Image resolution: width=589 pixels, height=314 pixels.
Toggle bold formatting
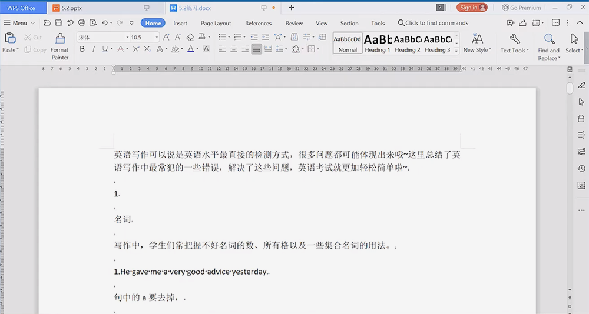(82, 49)
